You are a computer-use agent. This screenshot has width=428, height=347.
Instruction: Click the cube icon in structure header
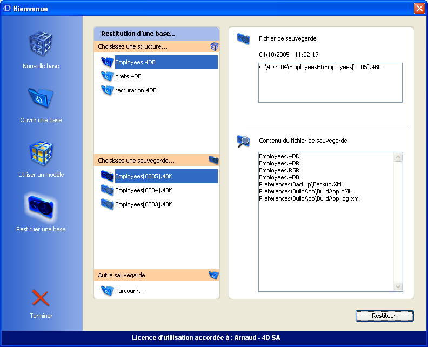click(214, 47)
